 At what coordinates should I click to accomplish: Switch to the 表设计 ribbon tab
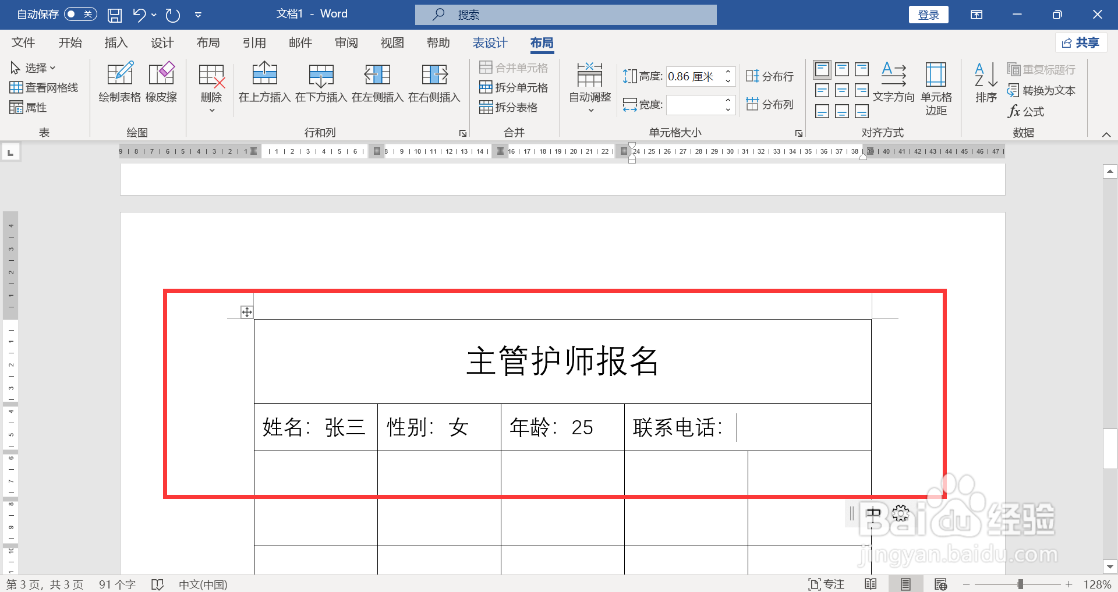tap(490, 42)
